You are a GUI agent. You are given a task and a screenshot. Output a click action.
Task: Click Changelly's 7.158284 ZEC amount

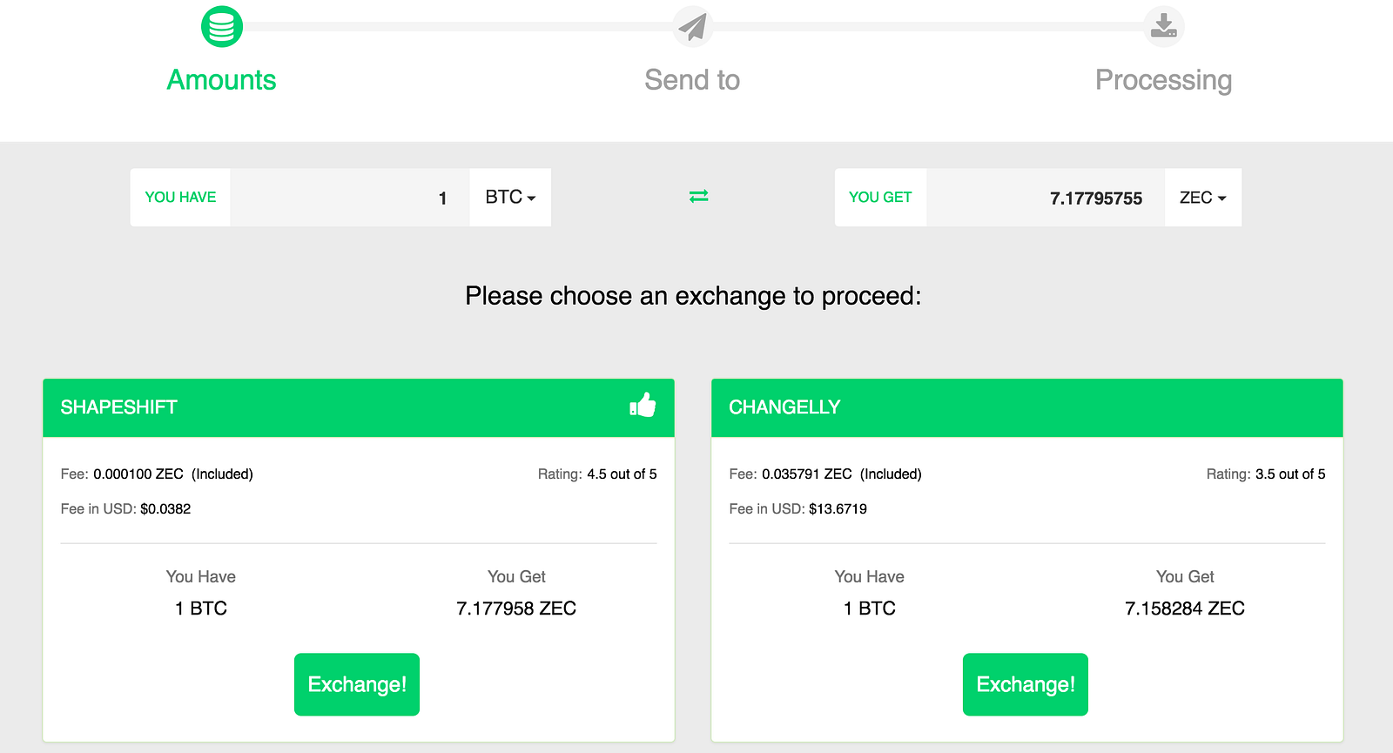1185,608
